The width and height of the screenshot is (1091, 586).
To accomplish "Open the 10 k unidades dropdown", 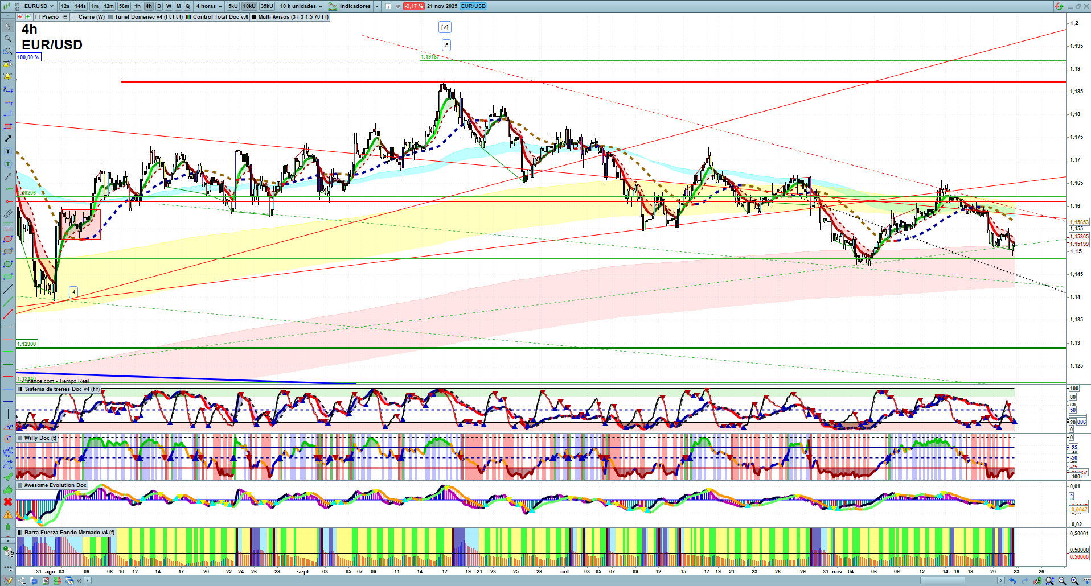I will 301,6.
